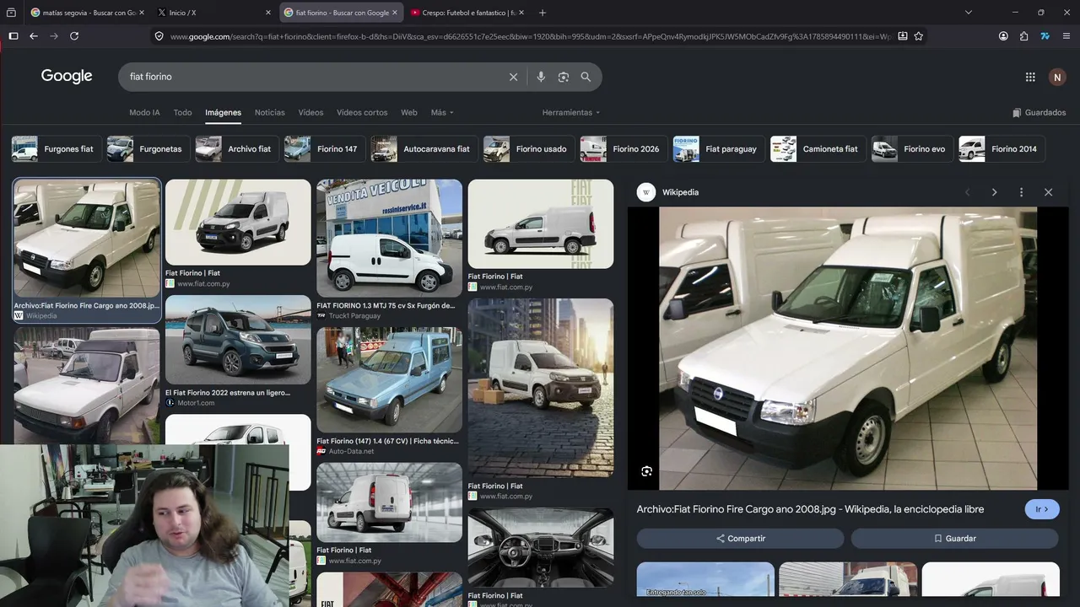Open the browser account profile icon
Screen dimensions: 1080x607
[x=1003, y=36]
